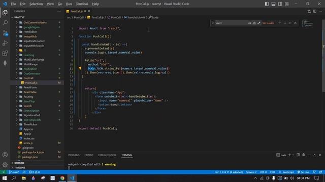This screenshot has height=182, width=325.
Task: Switch to the Debug Console tab
Action: [x=107, y=155]
